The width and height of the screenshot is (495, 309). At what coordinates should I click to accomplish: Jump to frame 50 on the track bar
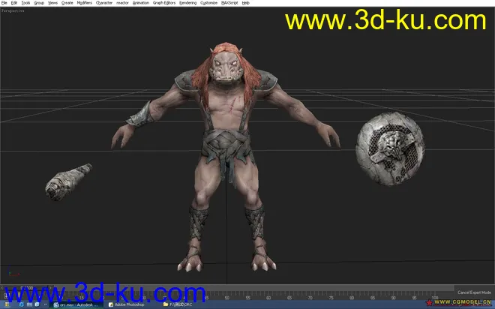click(227, 297)
